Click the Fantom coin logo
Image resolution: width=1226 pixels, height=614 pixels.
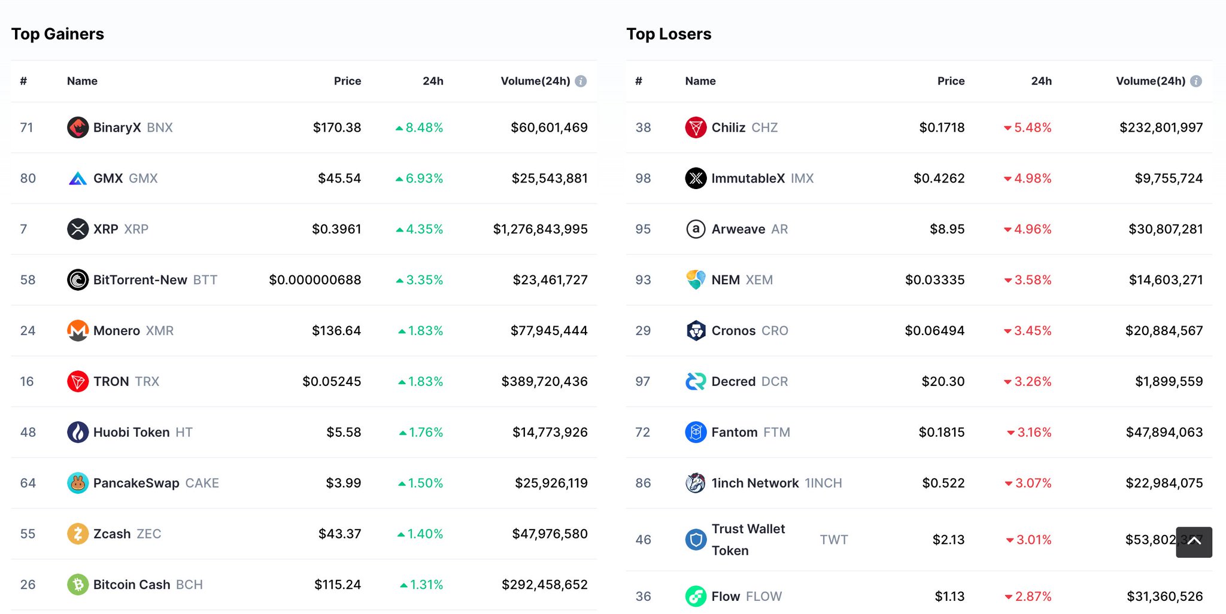coord(695,432)
